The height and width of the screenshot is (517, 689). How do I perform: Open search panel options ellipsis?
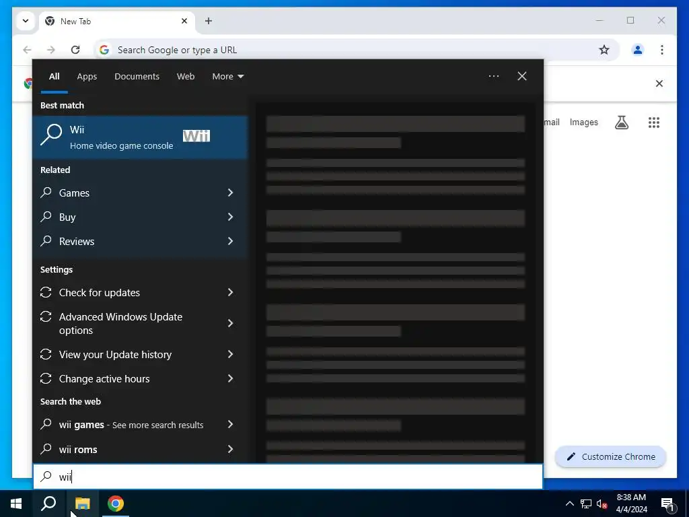(x=493, y=76)
